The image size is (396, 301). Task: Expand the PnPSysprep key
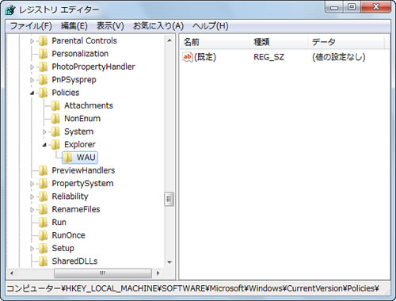pos(32,80)
